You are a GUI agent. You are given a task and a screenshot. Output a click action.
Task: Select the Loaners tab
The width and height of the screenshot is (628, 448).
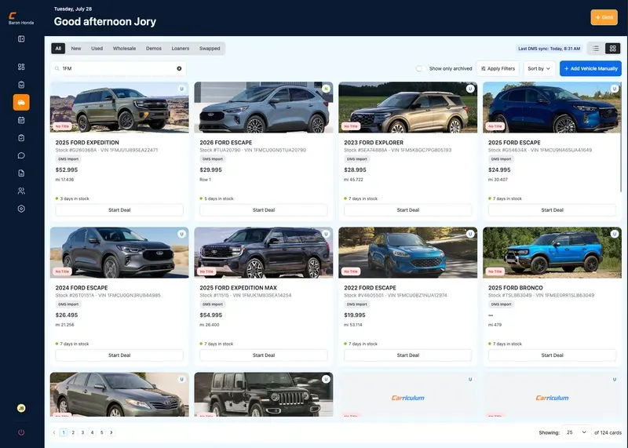pos(181,49)
